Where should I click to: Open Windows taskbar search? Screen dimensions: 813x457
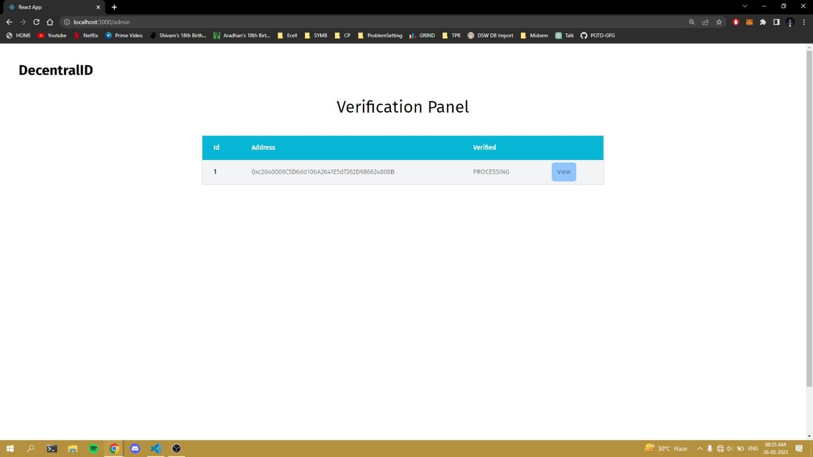click(30, 449)
